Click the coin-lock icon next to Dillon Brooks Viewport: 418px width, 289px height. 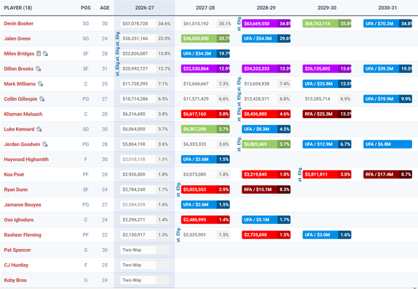pos(39,68)
